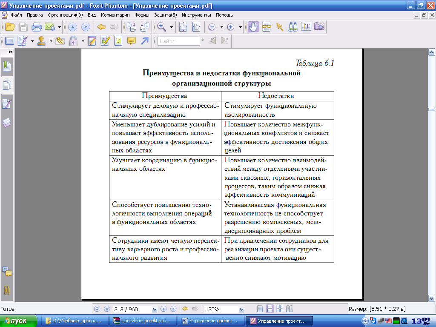
Task: Click the typewriter text box T icon
Action: (118, 41)
